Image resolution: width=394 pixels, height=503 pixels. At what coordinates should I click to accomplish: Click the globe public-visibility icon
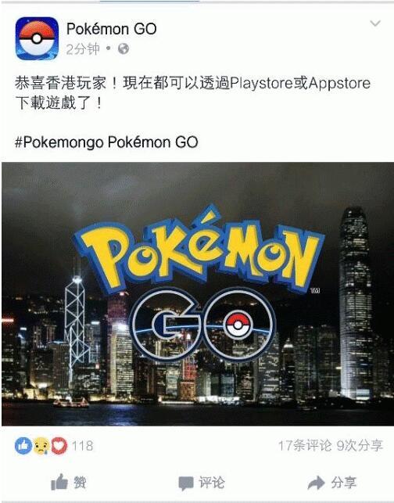124,49
